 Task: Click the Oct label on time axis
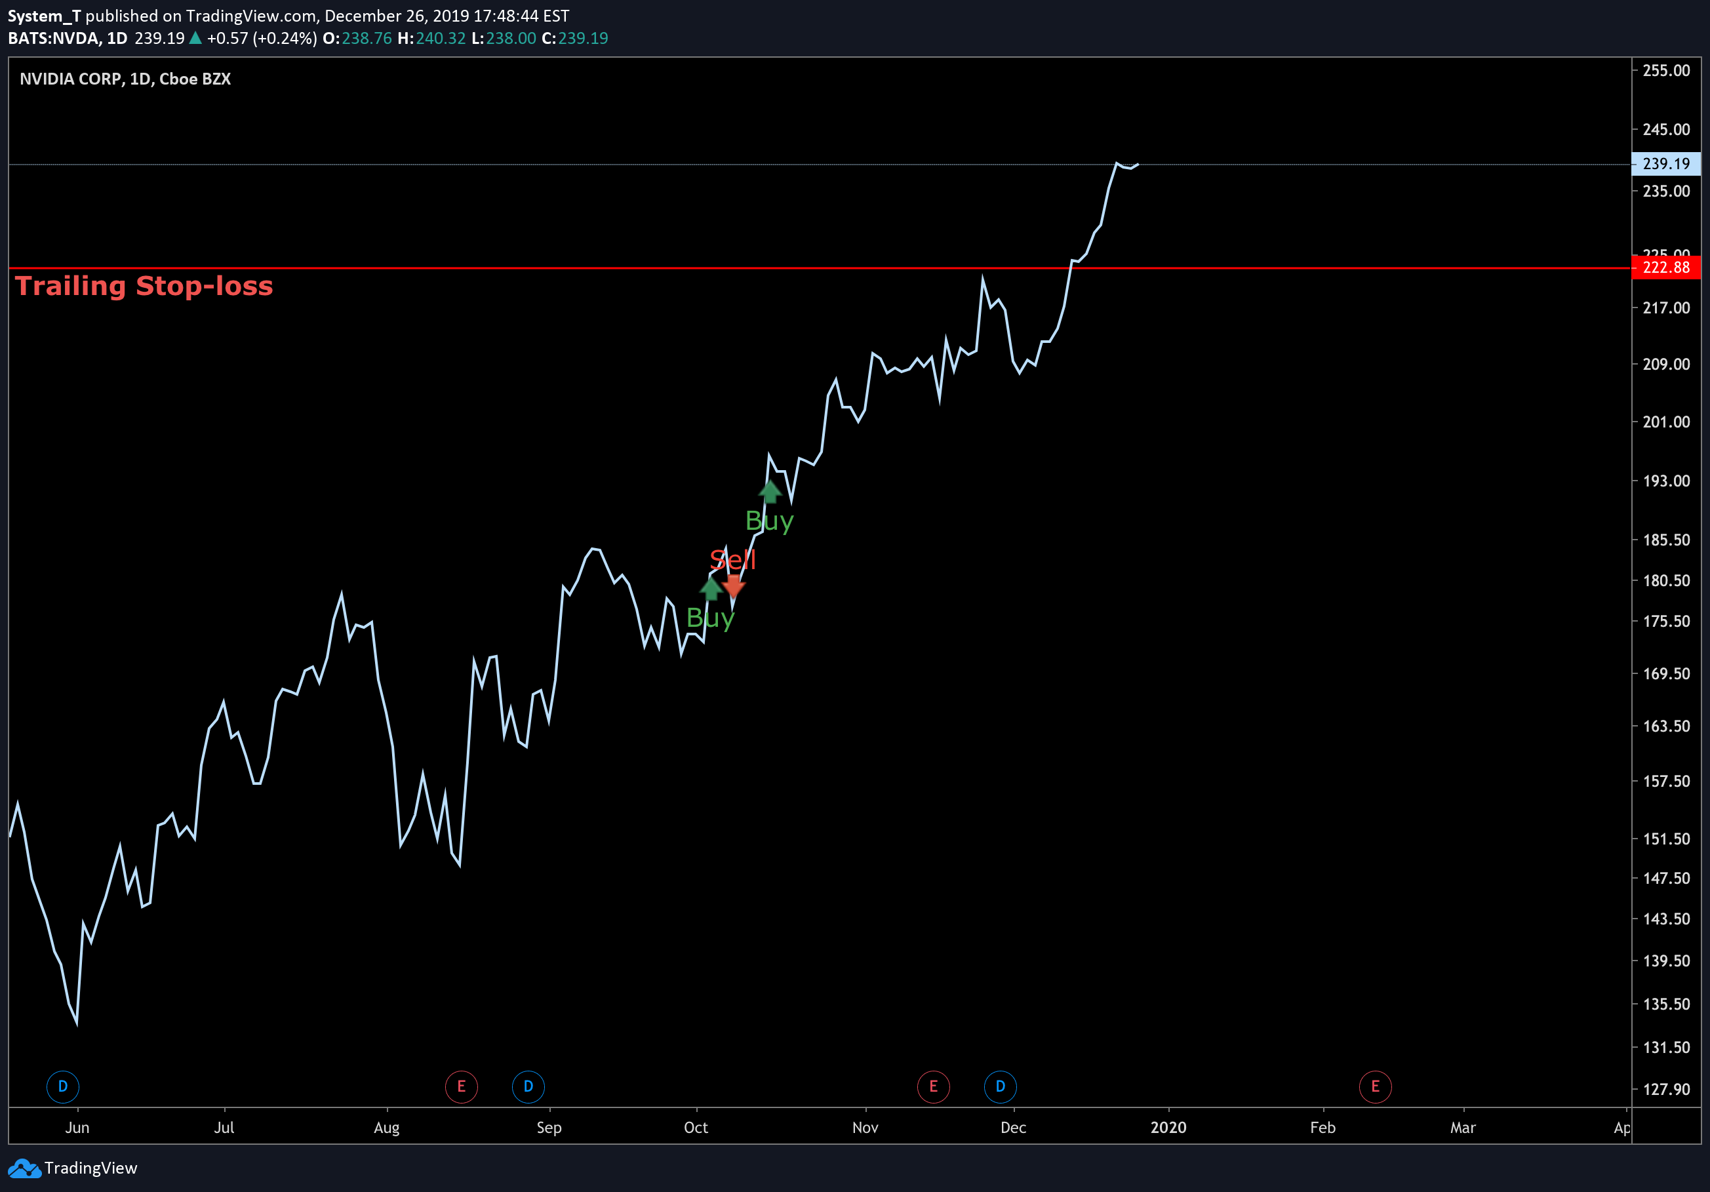(696, 1127)
